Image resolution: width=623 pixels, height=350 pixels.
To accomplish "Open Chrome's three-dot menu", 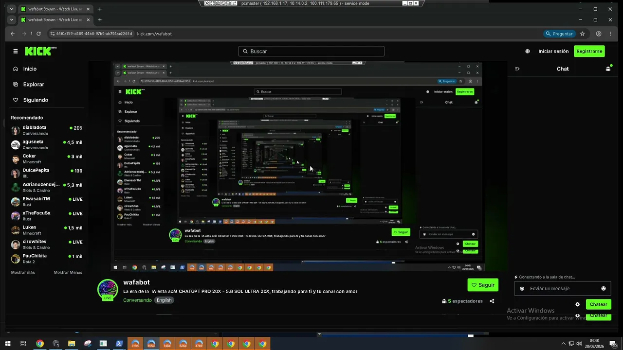I will click(611, 34).
